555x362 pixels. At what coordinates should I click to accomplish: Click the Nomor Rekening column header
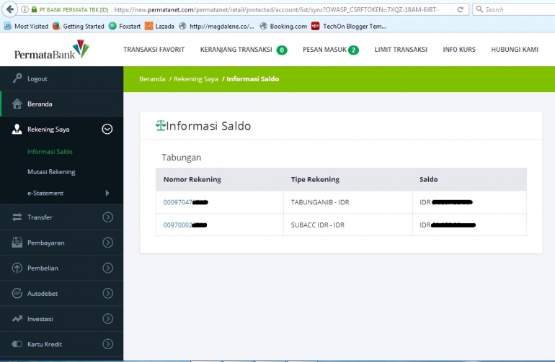point(192,179)
